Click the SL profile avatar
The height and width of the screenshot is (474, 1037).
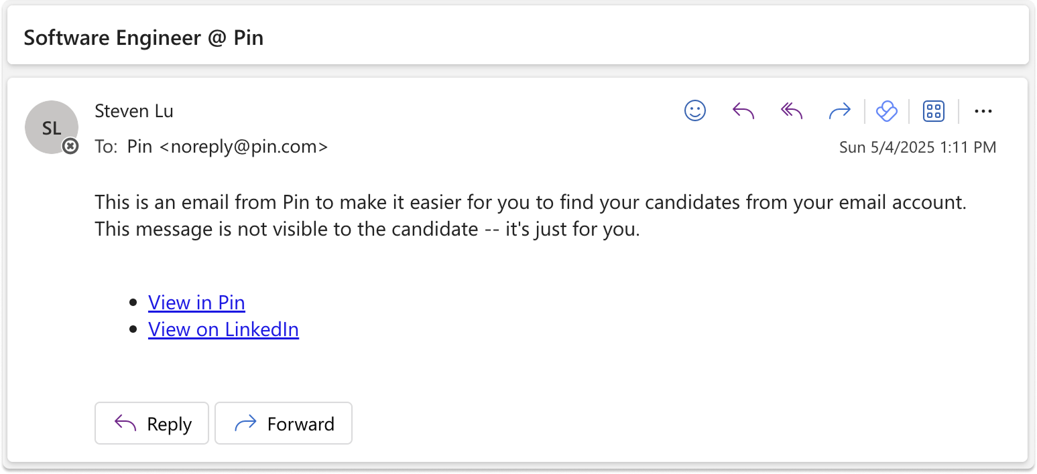coord(52,127)
